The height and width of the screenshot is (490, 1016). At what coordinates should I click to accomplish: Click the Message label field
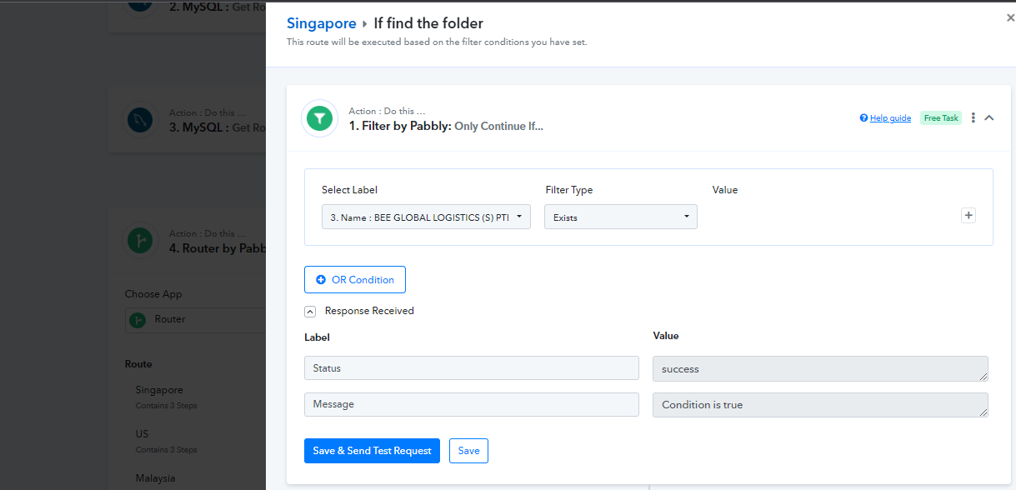coord(472,404)
